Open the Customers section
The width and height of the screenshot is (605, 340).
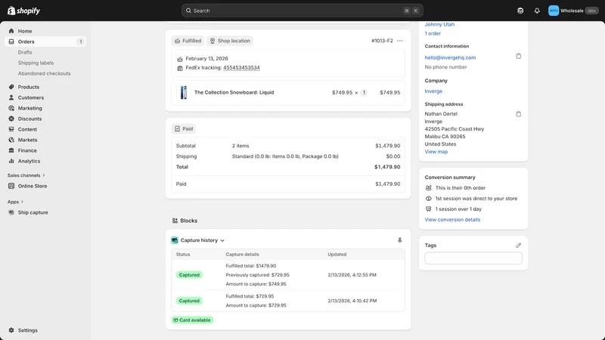click(x=45, y=97)
